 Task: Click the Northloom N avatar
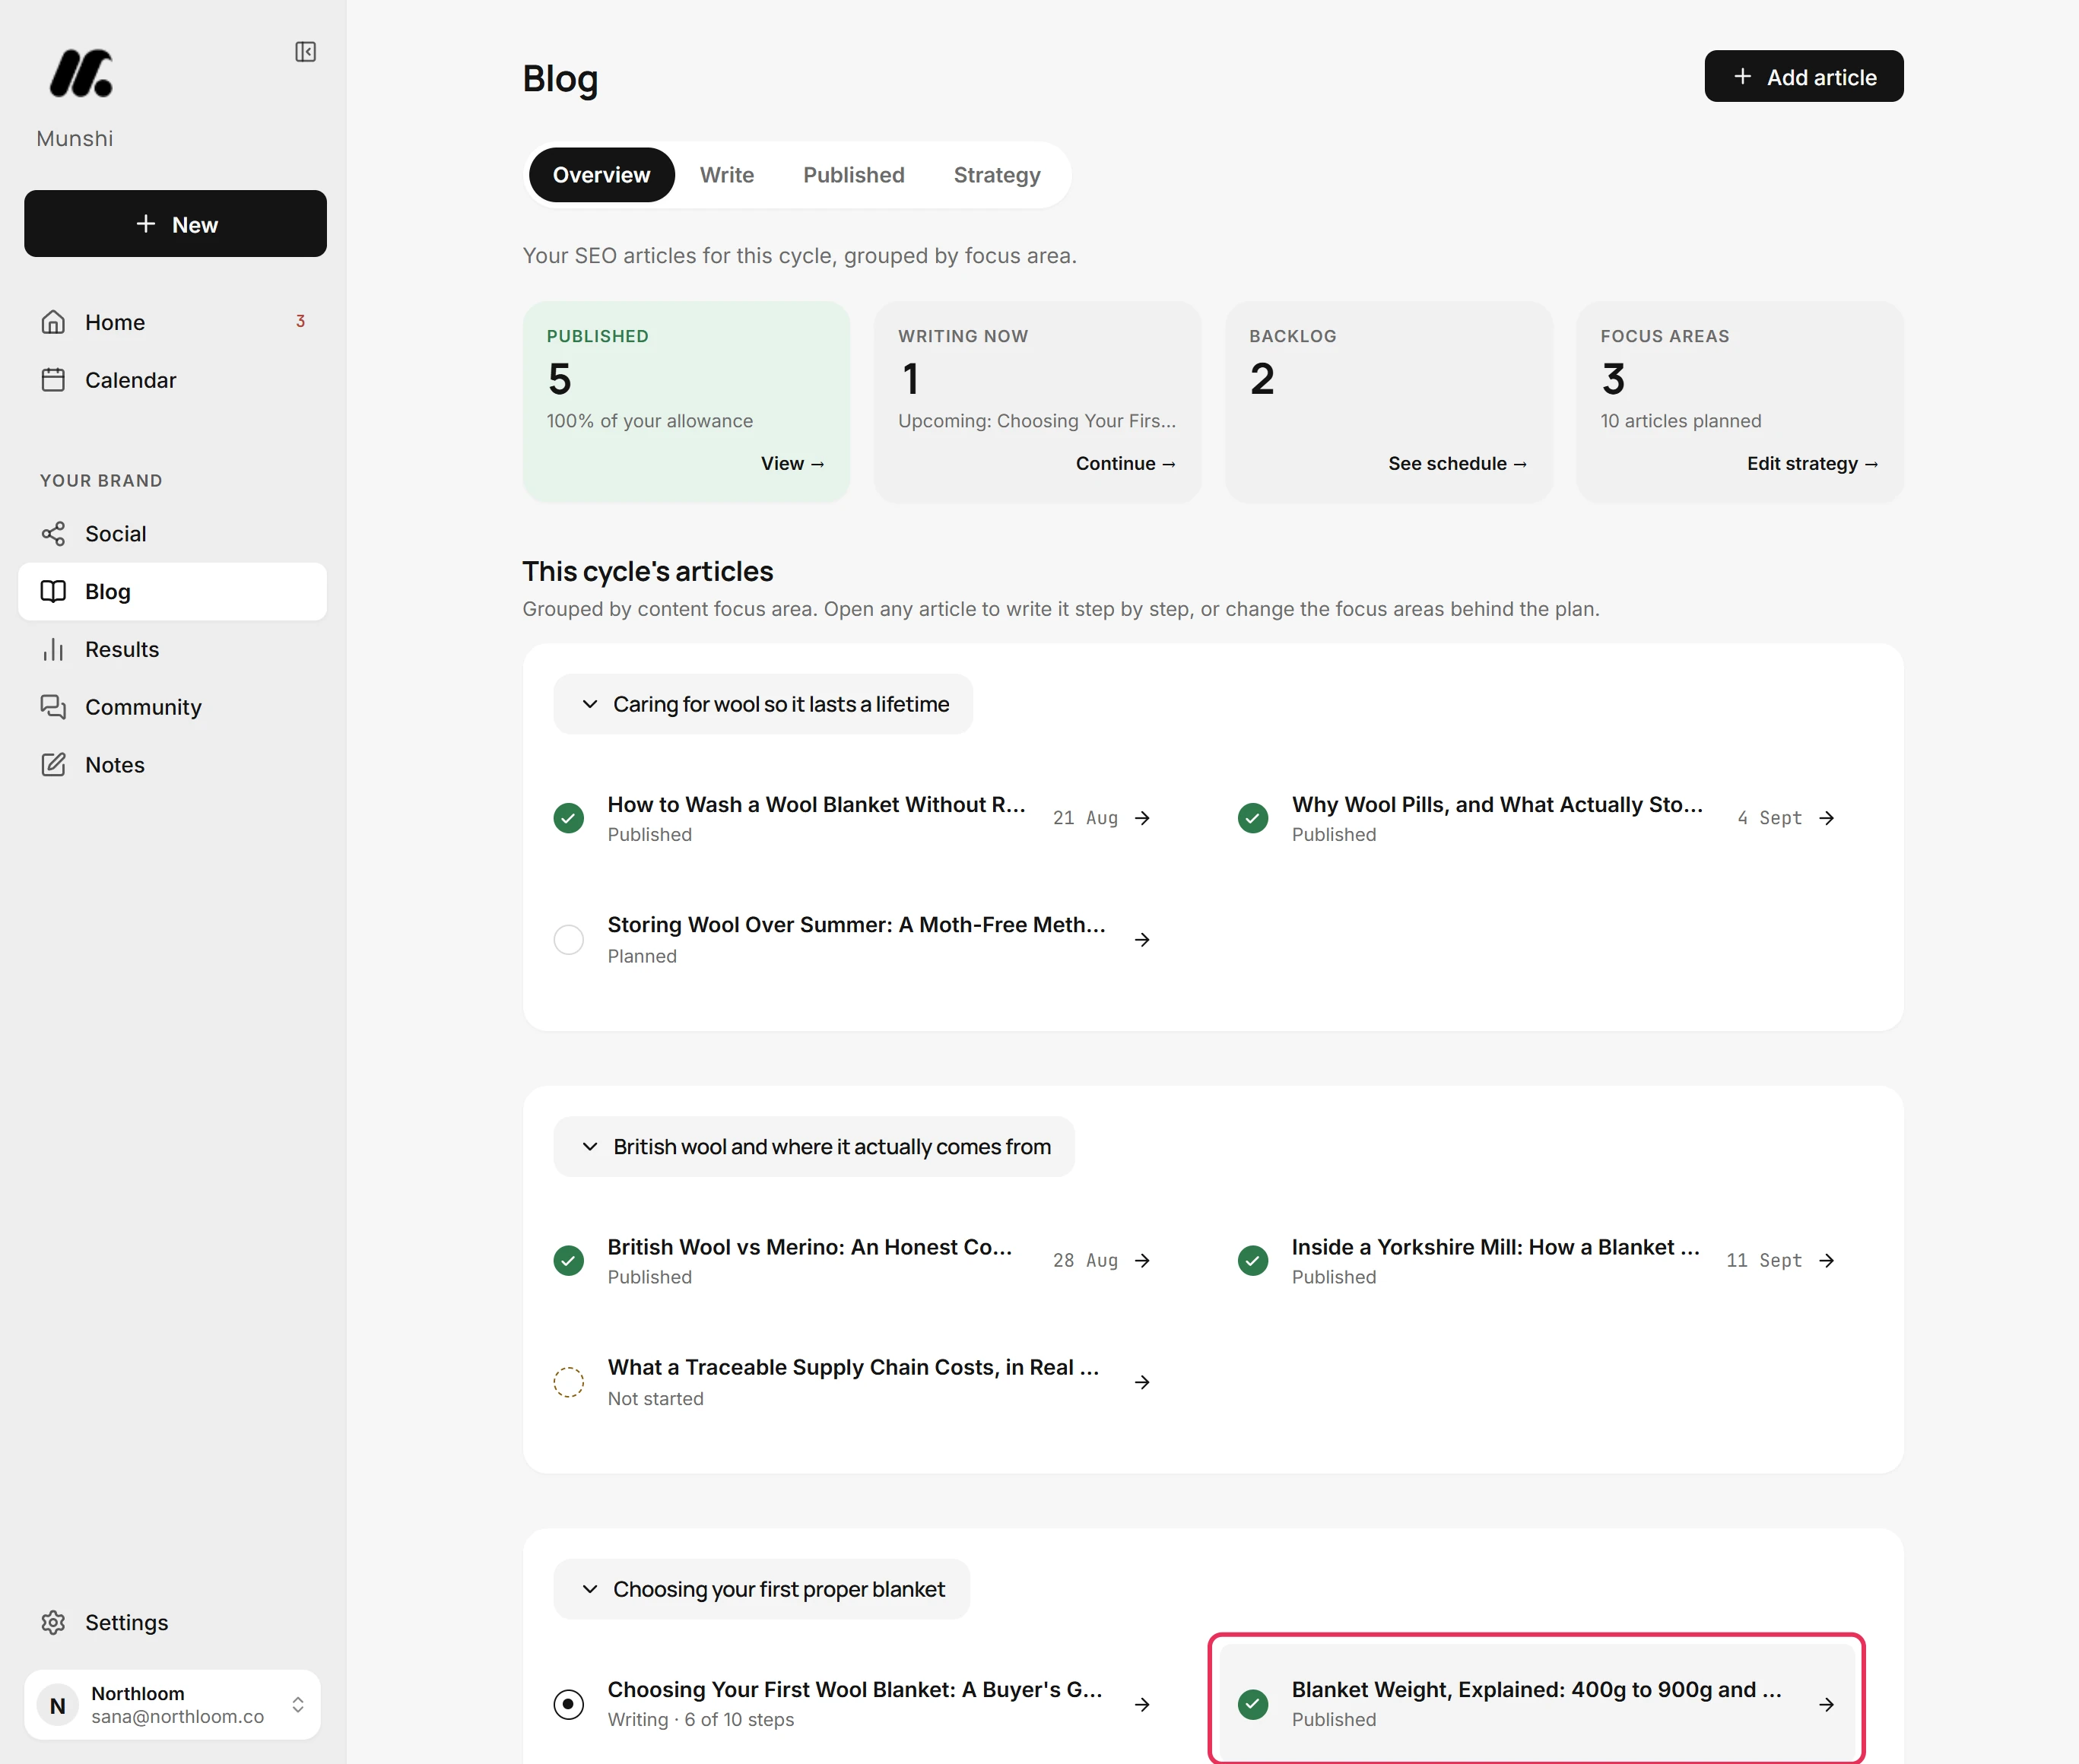tap(58, 1705)
